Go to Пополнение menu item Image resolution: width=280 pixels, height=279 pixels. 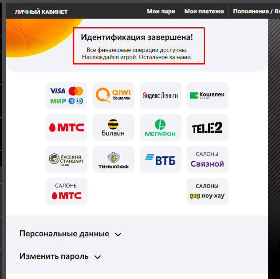[251, 11]
